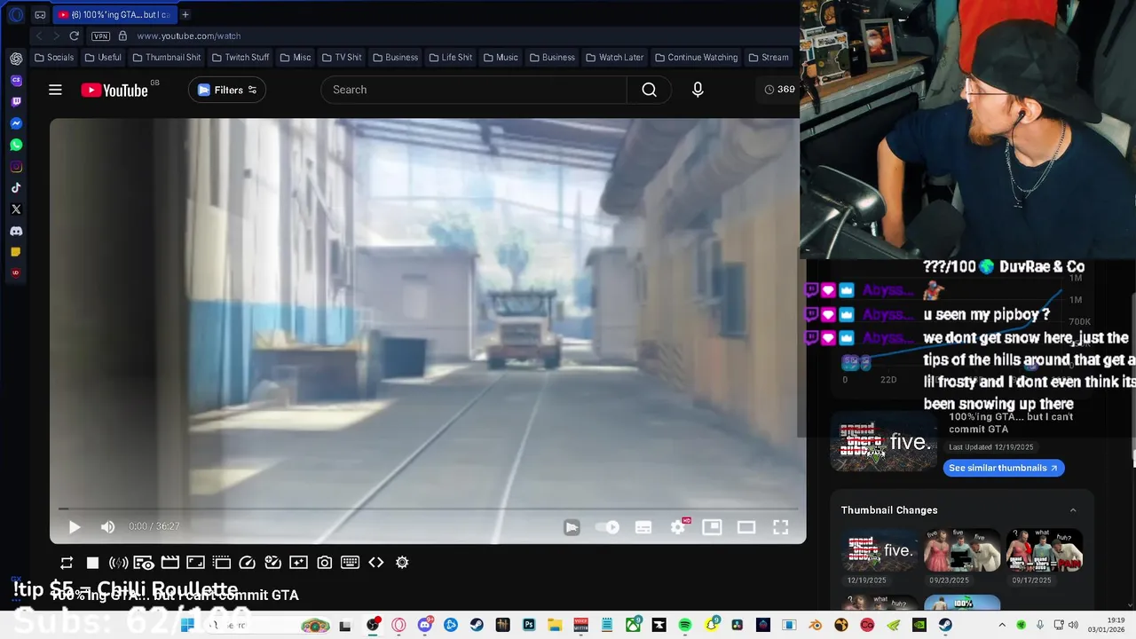1136x639 pixels.
Task: Open the Filters button
Action: coord(227,90)
